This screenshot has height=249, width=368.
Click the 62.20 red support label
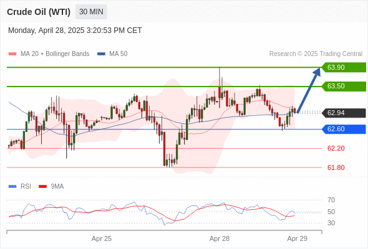(336, 148)
